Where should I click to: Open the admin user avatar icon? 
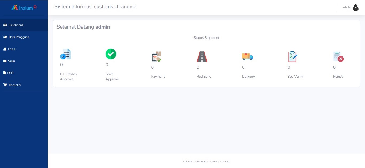point(355,7)
